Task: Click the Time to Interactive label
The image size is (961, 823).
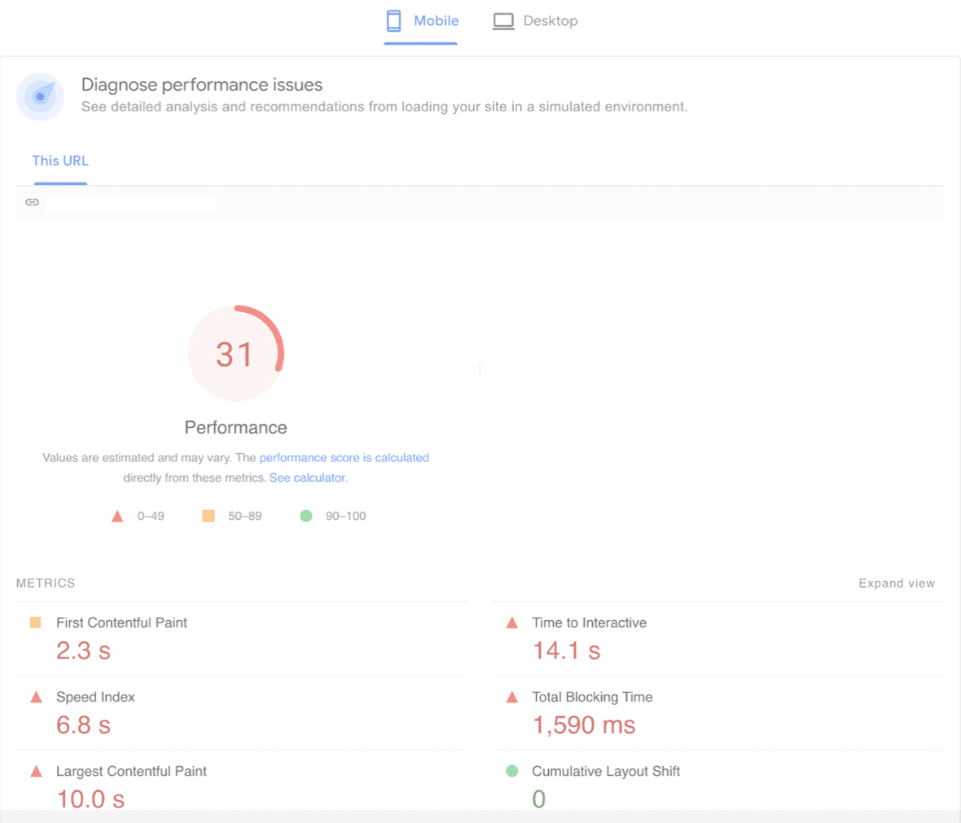Action: click(x=589, y=623)
